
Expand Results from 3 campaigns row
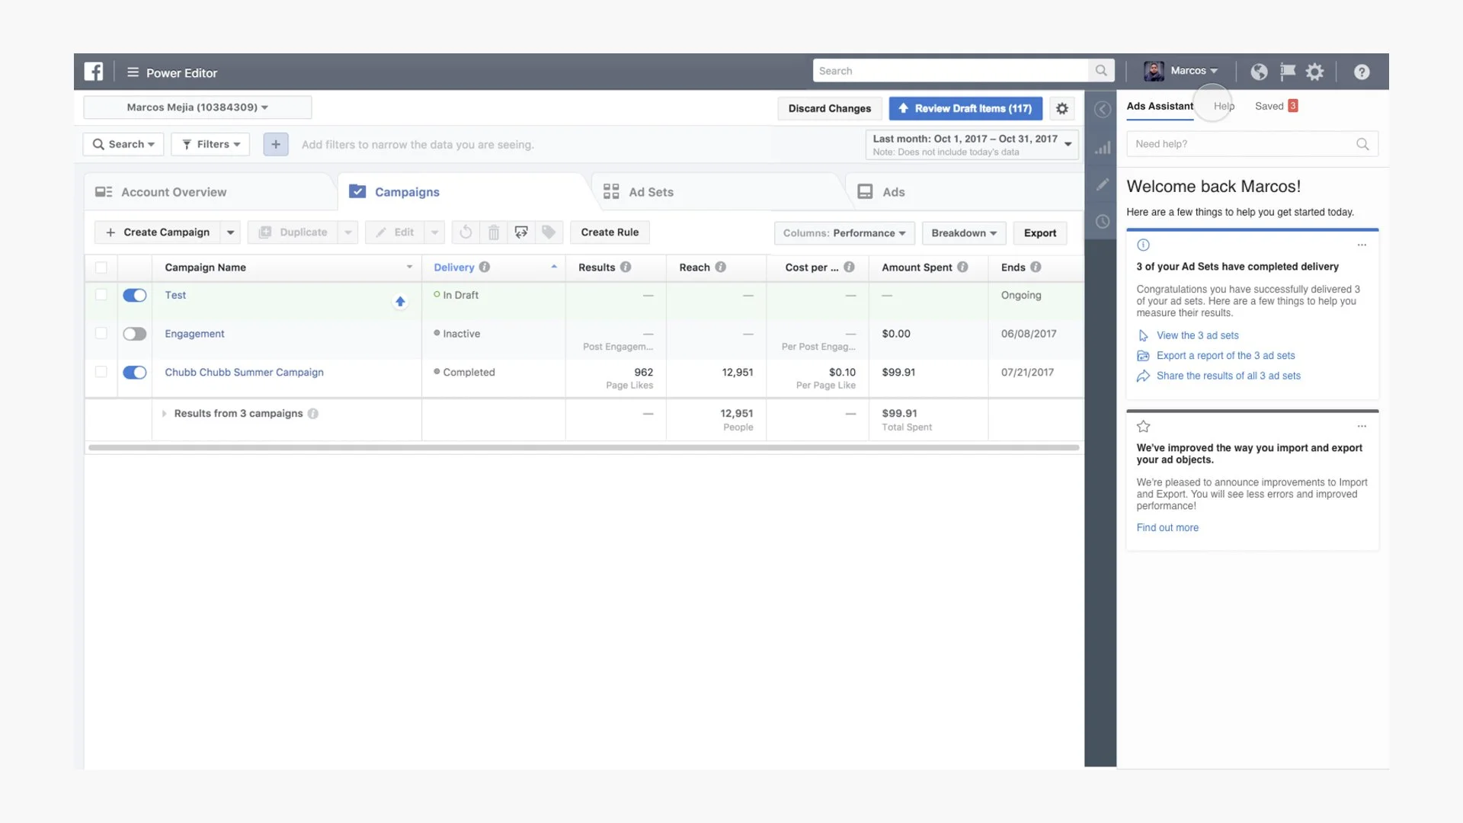click(164, 414)
